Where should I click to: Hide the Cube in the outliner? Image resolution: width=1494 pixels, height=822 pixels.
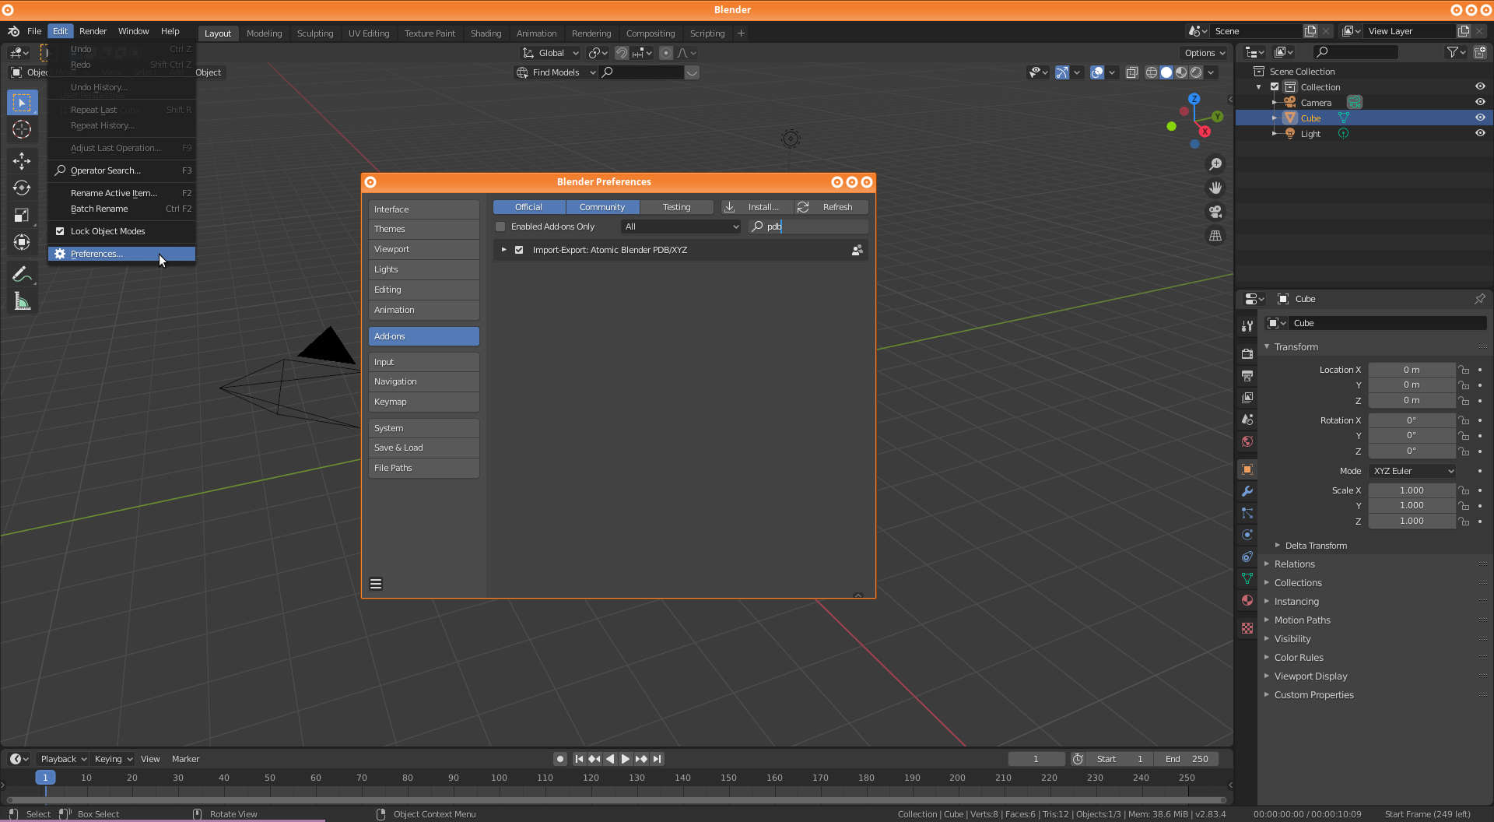click(x=1480, y=118)
